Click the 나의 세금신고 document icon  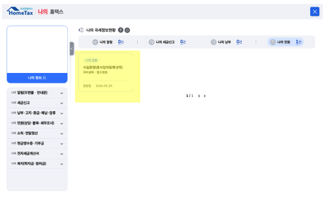coord(151,42)
